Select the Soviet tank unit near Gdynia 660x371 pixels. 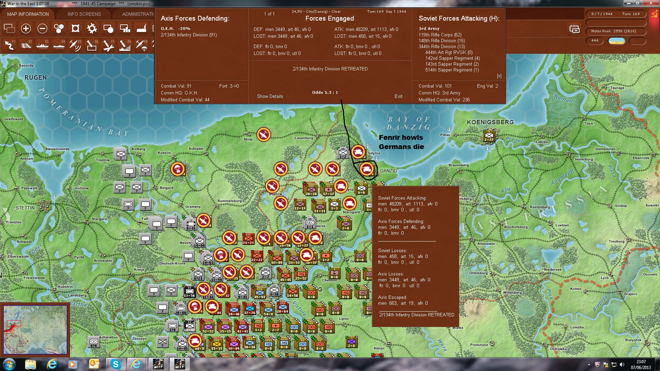coord(358,152)
